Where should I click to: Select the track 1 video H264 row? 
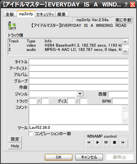[65, 45]
